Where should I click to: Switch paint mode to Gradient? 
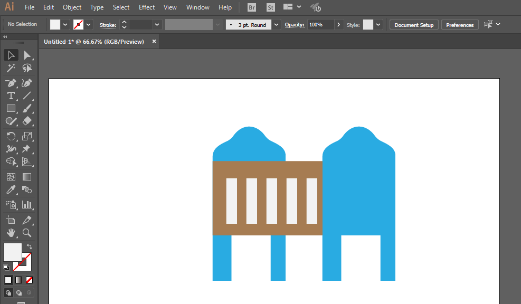18,280
